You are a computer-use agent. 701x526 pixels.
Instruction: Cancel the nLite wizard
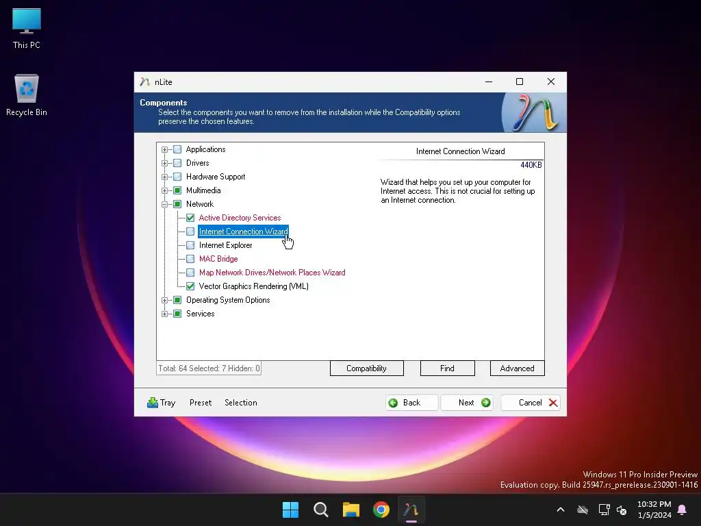point(531,403)
